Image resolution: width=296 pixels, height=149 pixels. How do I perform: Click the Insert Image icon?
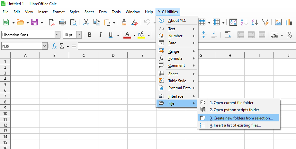[x=278, y=22]
